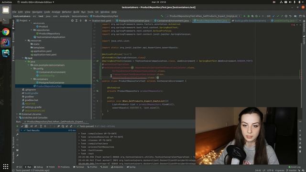Open Project panel settings gear
Screen dimensions: 306x172
click(86, 21)
